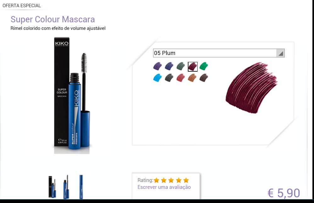
Task: Select the purple mascara colour swatch
Action: [x=158, y=66]
